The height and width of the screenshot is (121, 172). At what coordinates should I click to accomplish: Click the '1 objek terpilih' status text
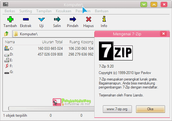(15, 115)
